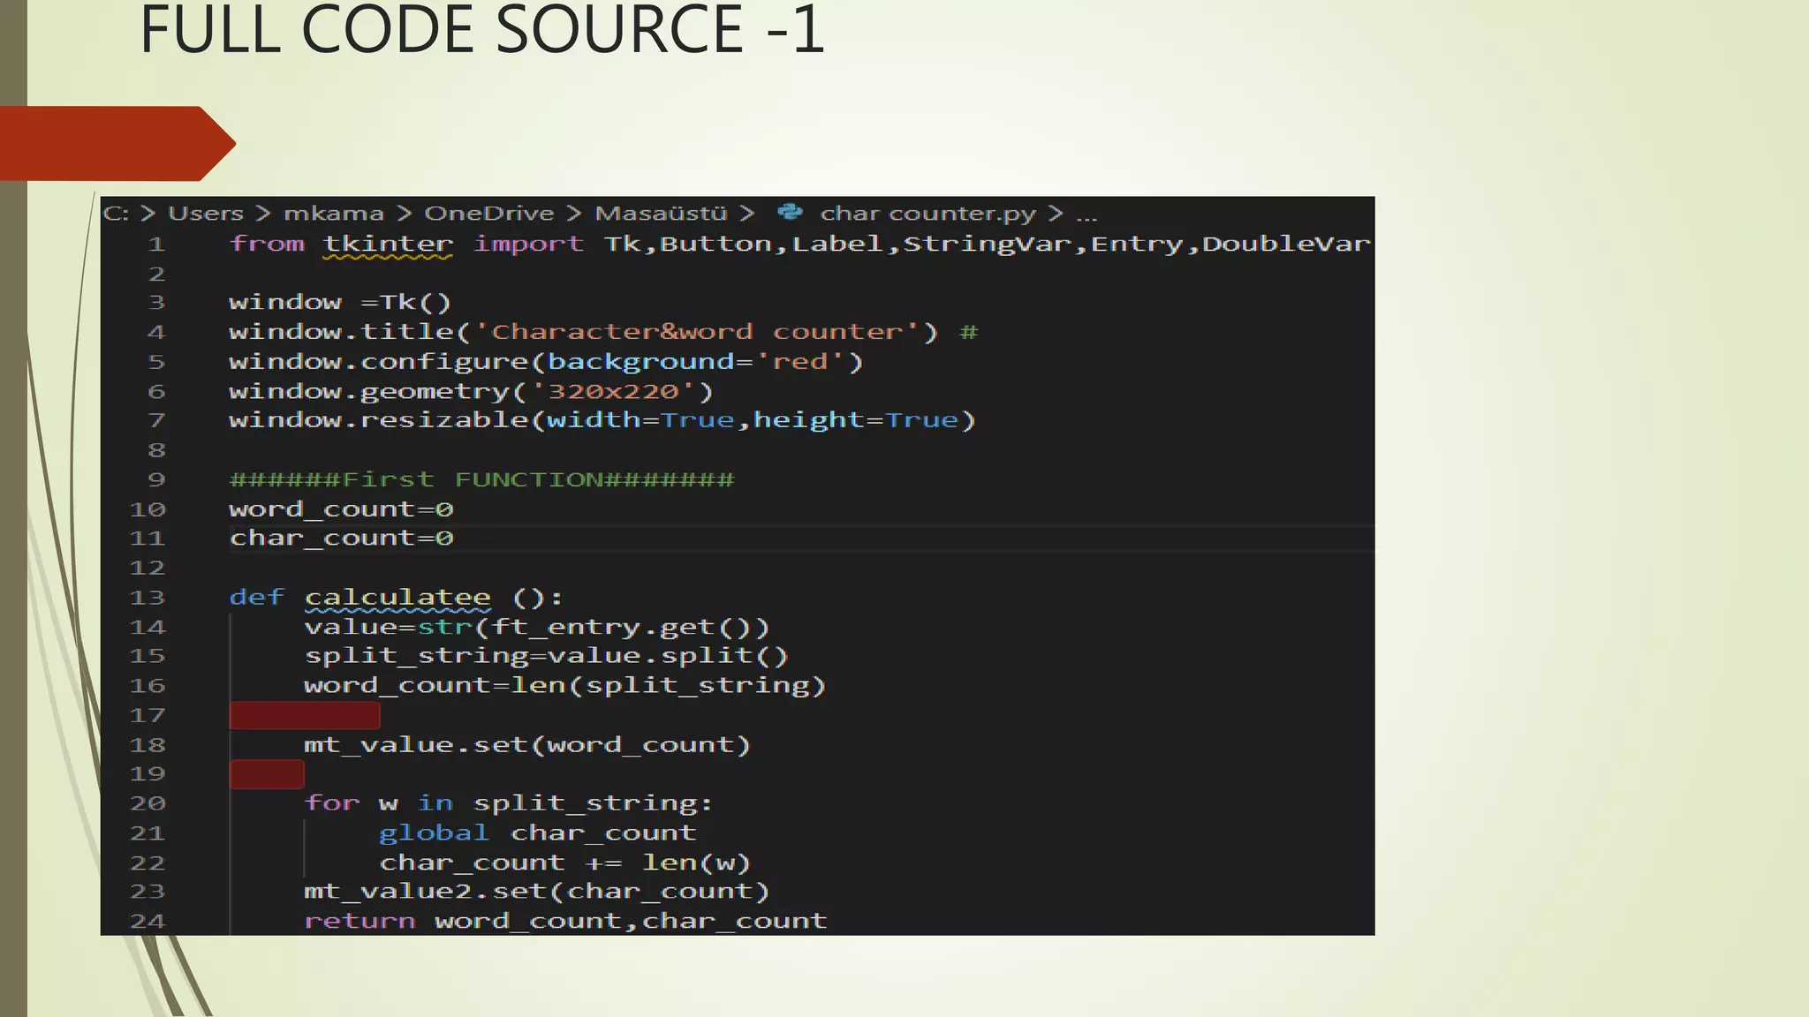Click the 'tkinter' import with warning underline
1809x1017 pixels.
388,244
